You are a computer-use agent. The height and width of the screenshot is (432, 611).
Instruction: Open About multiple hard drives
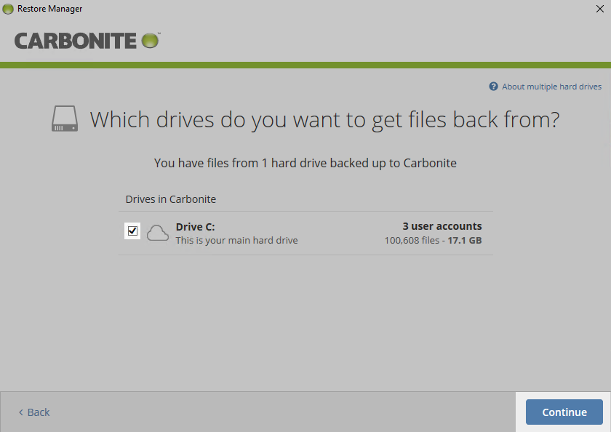coord(551,87)
